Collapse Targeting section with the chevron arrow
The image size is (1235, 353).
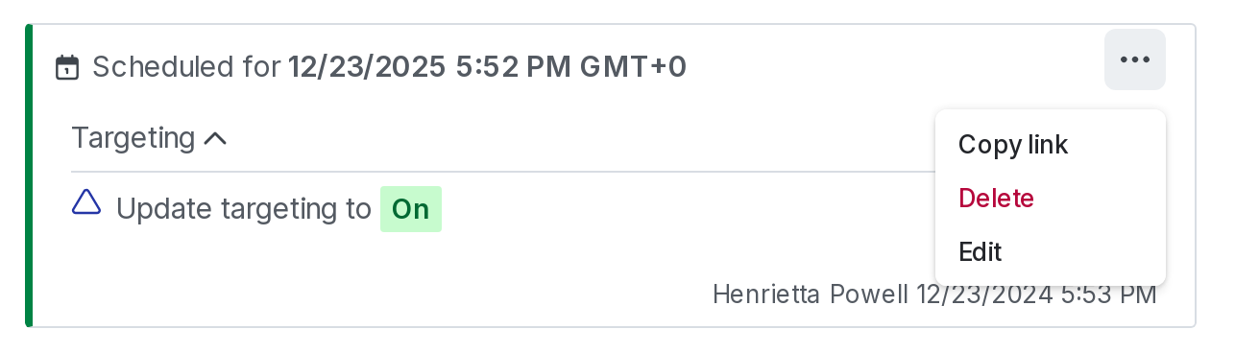coord(216,139)
